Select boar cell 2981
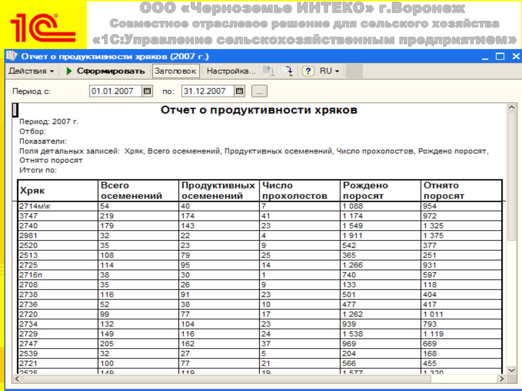The height and width of the screenshot is (391, 522). pyautogui.click(x=58, y=236)
